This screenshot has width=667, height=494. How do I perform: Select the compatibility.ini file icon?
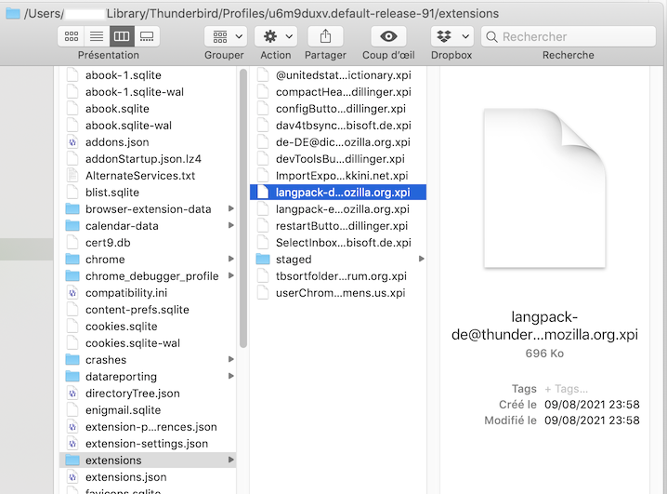point(72,293)
